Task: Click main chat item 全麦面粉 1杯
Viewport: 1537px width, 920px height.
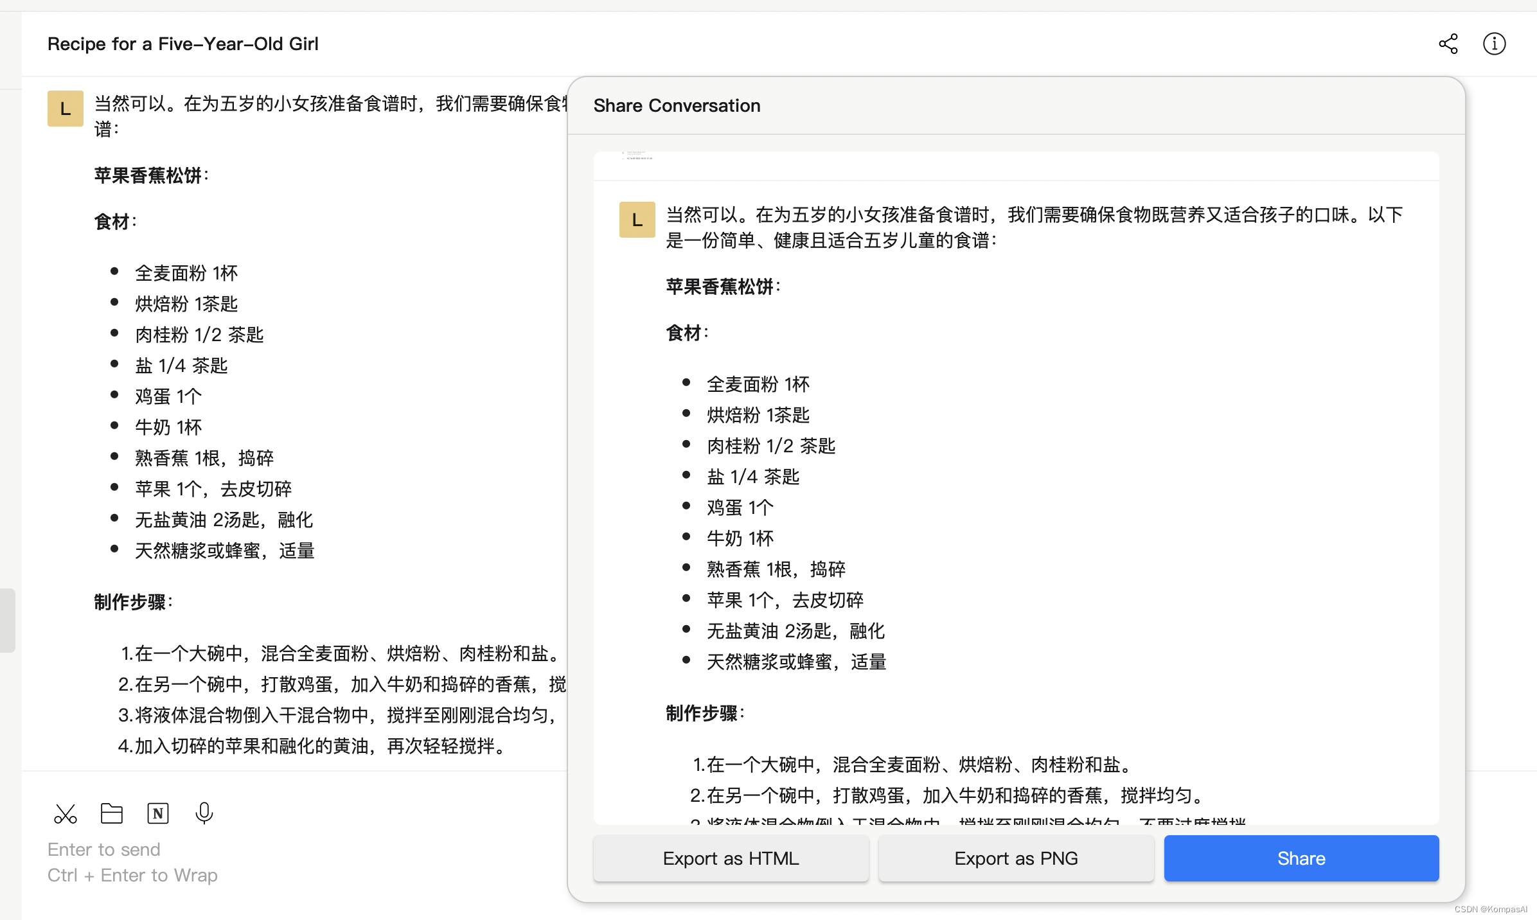Action: pyautogui.click(x=186, y=273)
